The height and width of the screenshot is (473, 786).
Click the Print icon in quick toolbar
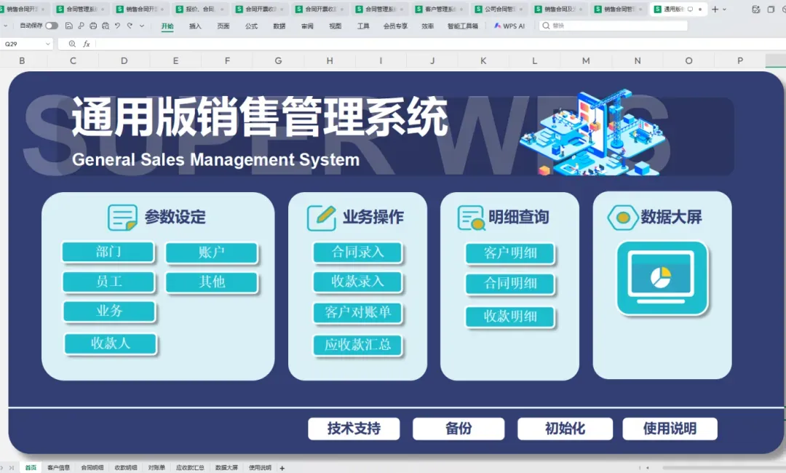(x=93, y=25)
